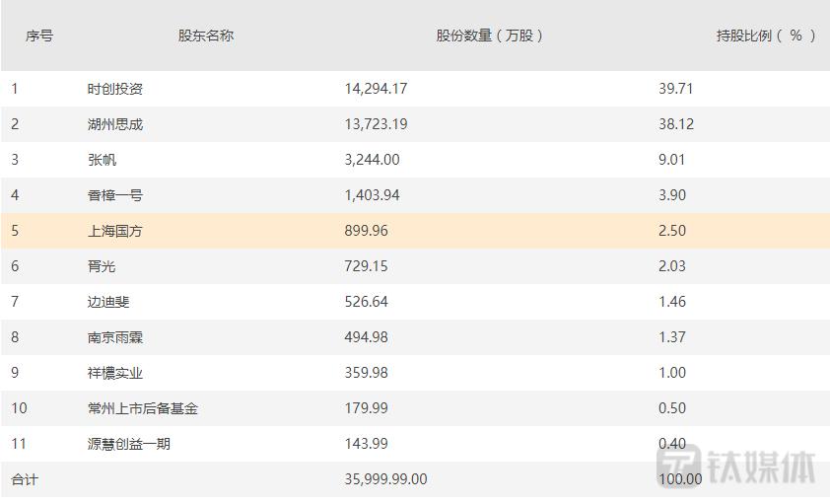Screen dimensions: 830x504
Task: Click the 合计 total row label
Action: (x=25, y=479)
